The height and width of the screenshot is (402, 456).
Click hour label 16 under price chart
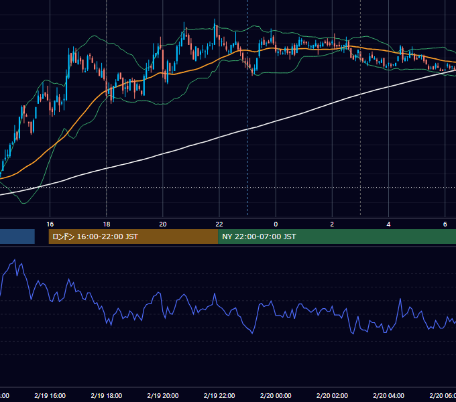coord(50,224)
